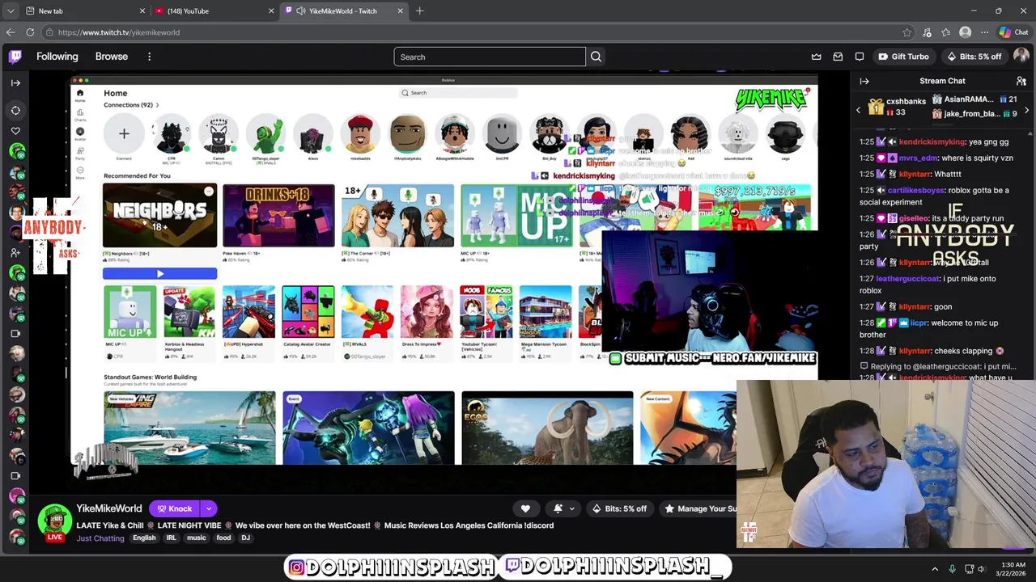Open a new browser tab
Viewport: 1036px width, 582px height.
tap(419, 11)
